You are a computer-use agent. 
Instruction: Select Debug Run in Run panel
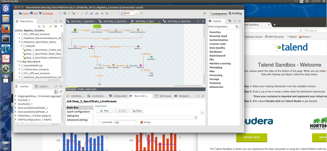(x=79, y=116)
